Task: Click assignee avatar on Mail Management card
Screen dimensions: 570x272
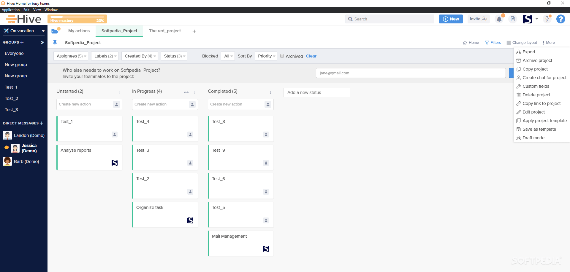Action: (x=266, y=249)
